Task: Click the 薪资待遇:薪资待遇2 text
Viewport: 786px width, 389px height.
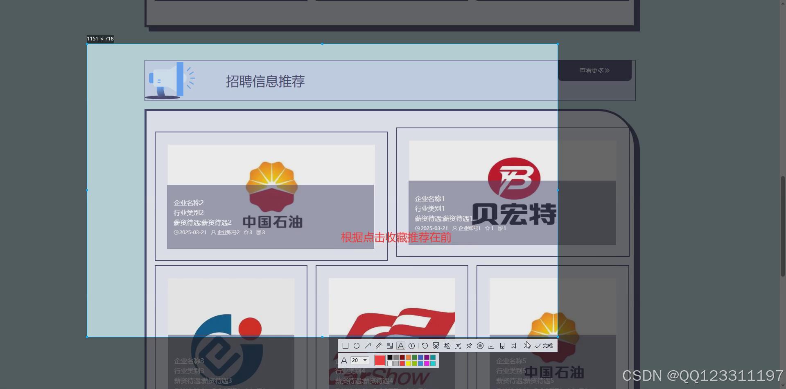Action: [x=203, y=222]
